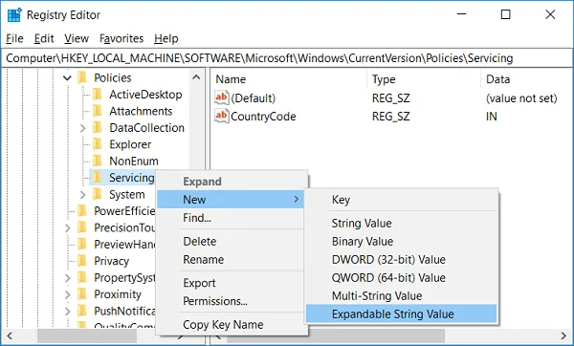Image resolution: width=574 pixels, height=346 pixels.
Task: Select the Policies folder icon
Action: coord(82,77)
